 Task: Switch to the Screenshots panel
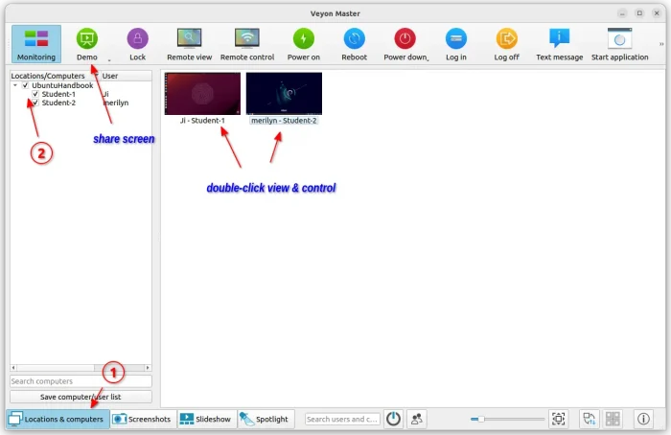click(x=143, y=419)
